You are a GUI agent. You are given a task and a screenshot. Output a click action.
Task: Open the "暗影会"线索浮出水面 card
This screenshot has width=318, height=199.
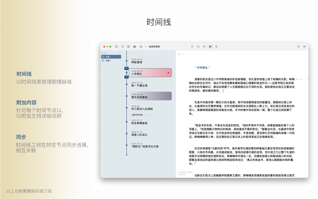pyautogui.click(x=150, y=145)
